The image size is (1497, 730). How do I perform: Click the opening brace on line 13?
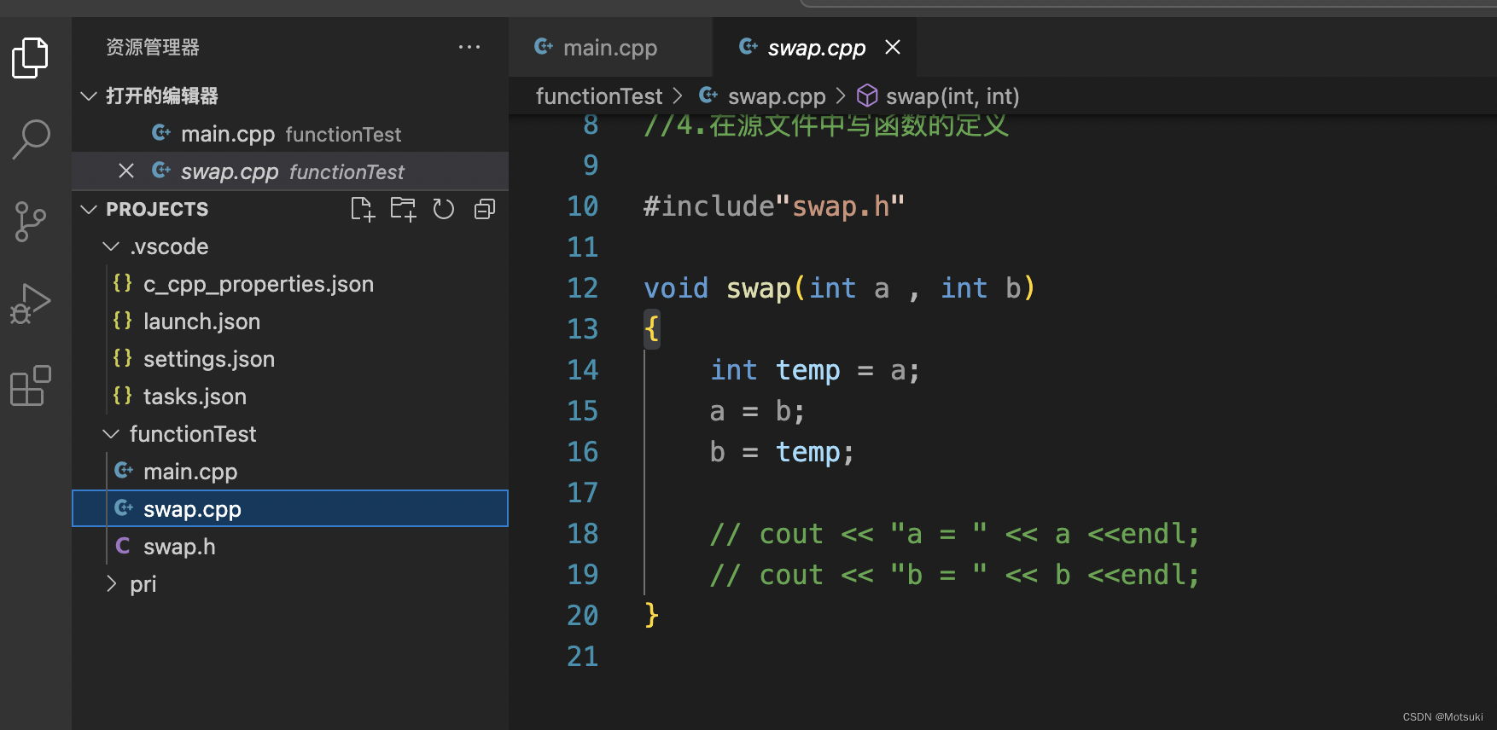[652, 329]
